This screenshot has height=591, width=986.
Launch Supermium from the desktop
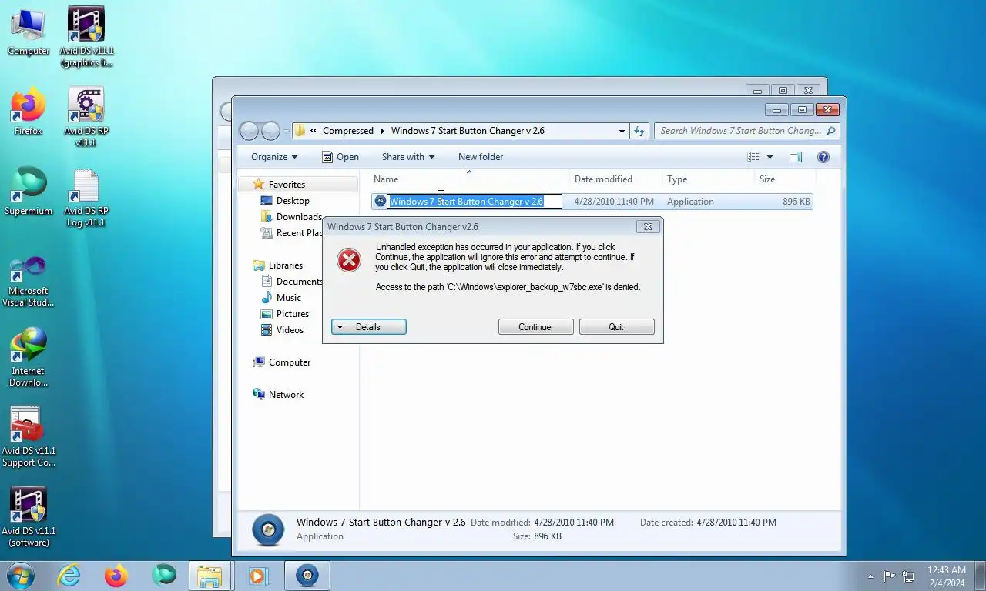(x=29, y=192)
